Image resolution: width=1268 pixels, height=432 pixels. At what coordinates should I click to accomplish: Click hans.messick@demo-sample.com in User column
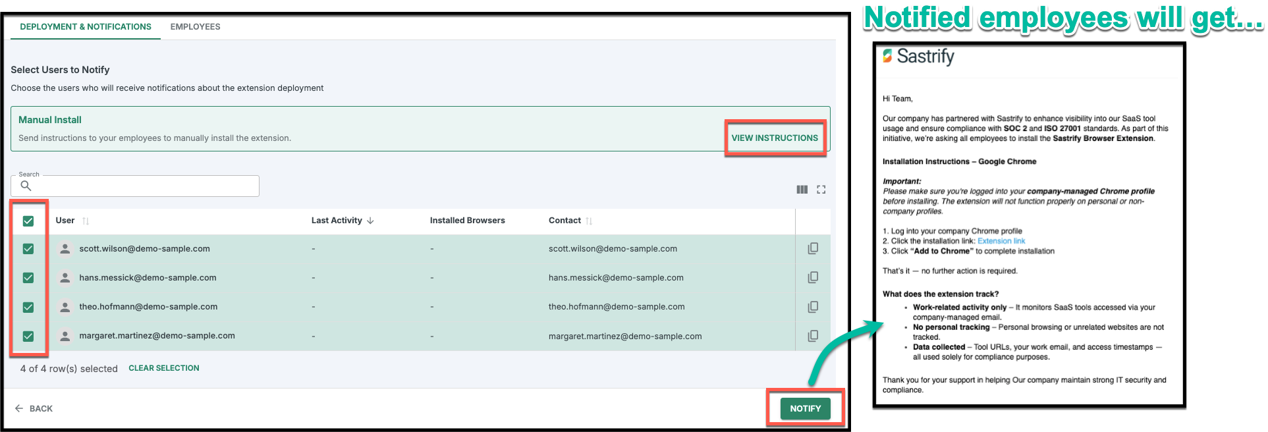pyautogui.click(x=148, y=278)
